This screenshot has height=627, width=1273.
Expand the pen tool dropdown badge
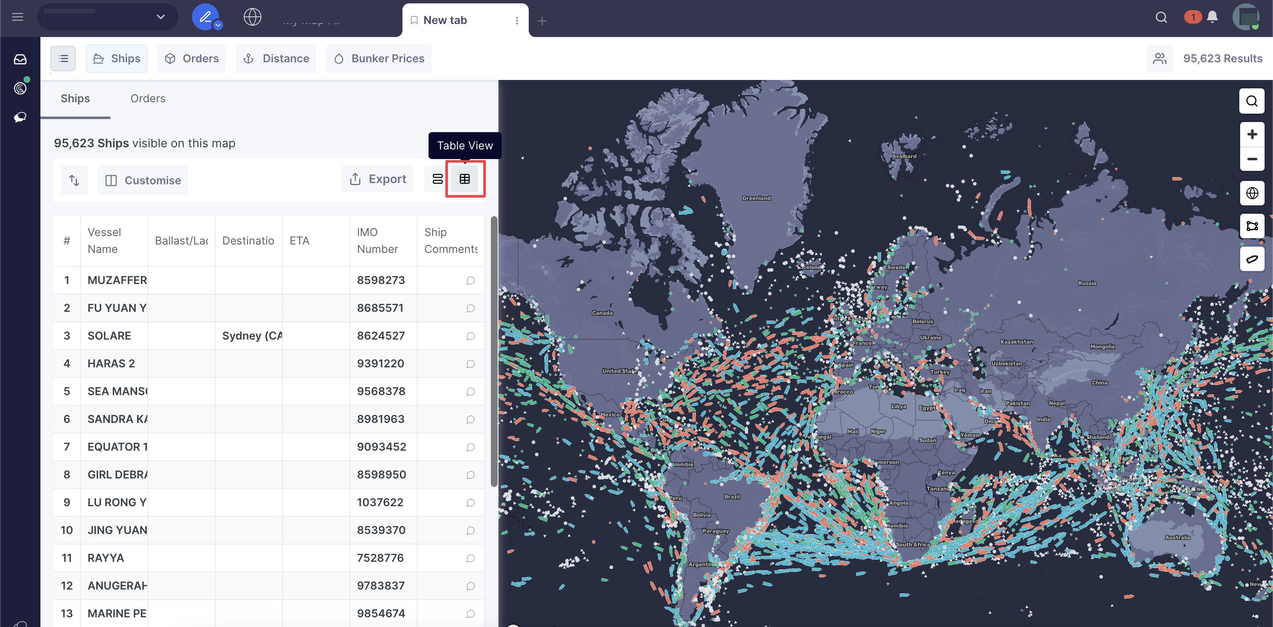[218, 25]
